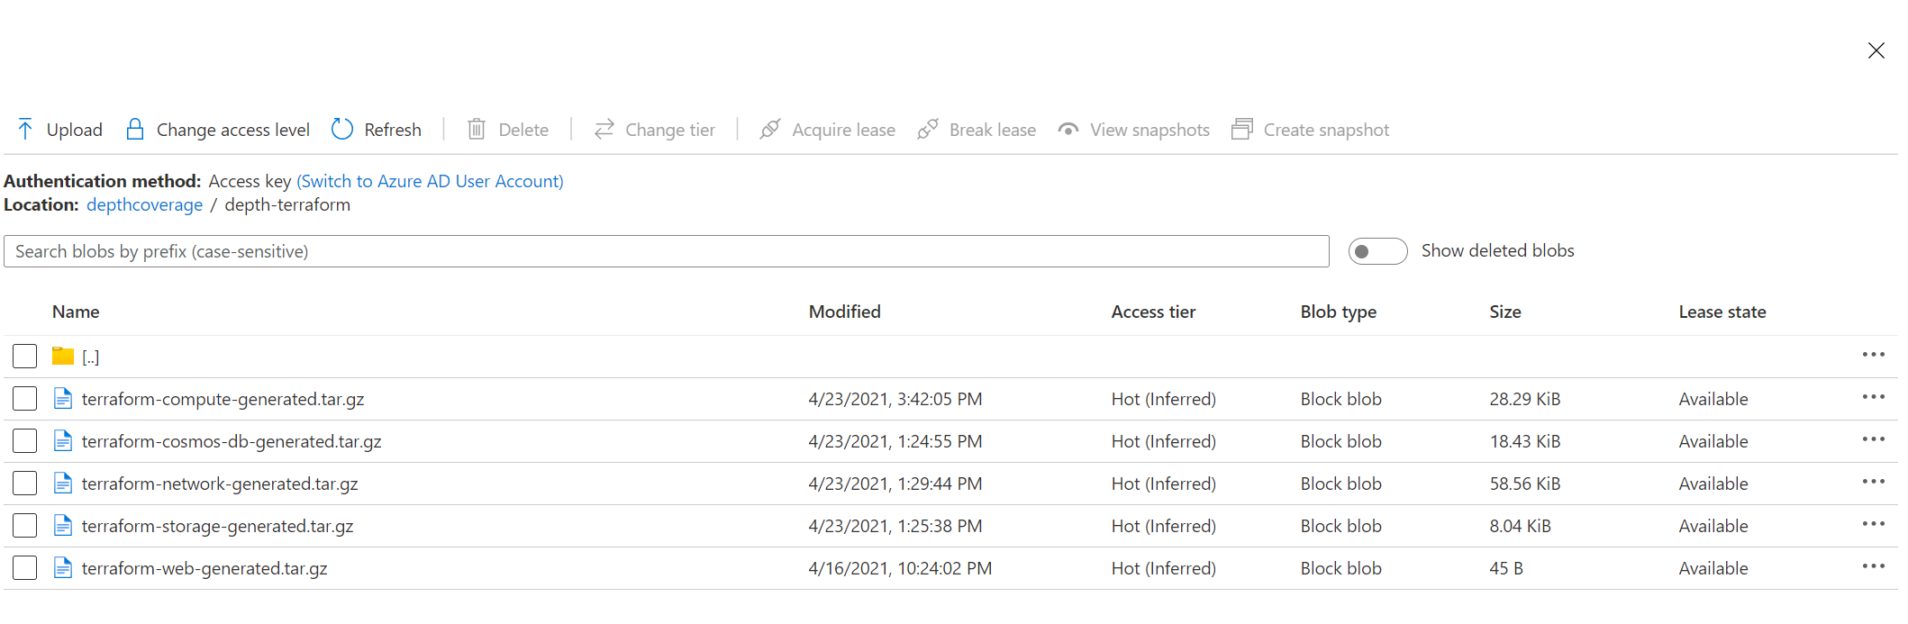The image size is (1908, 624).
Task: Check the box for terraform-compute-generated.tar.gz
Action: coord(25,399)
